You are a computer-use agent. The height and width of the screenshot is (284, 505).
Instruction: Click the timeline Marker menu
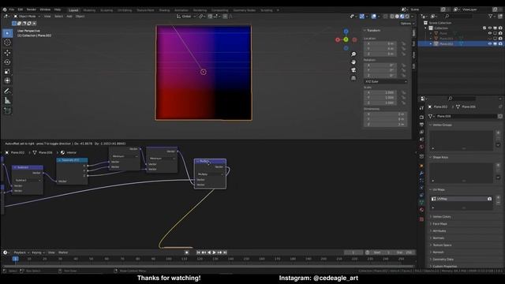tap(63, 252)
